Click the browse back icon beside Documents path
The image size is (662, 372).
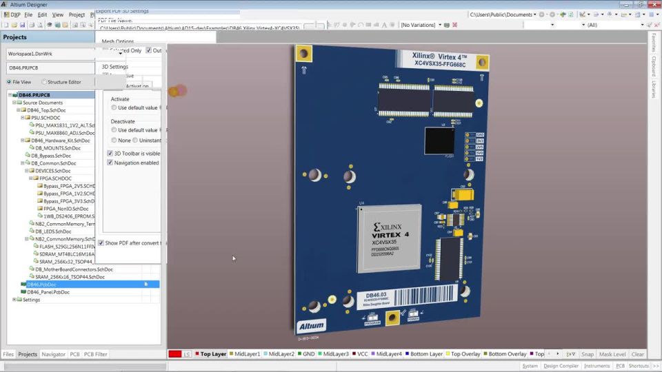click(542, 14)
